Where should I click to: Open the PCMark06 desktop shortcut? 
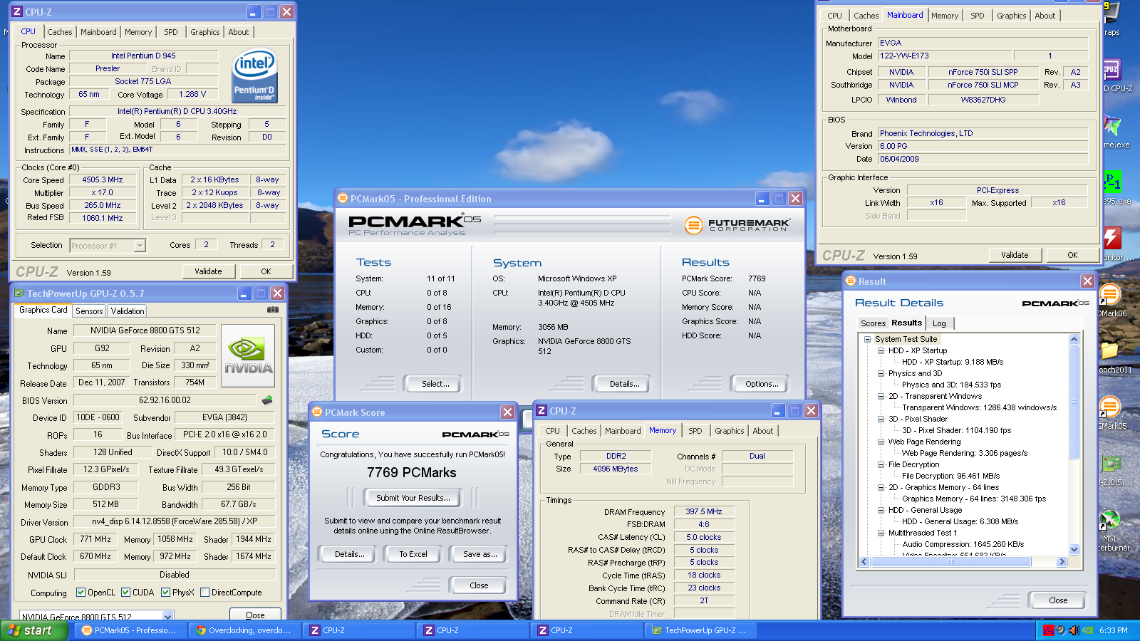[x=1110, y=295]
